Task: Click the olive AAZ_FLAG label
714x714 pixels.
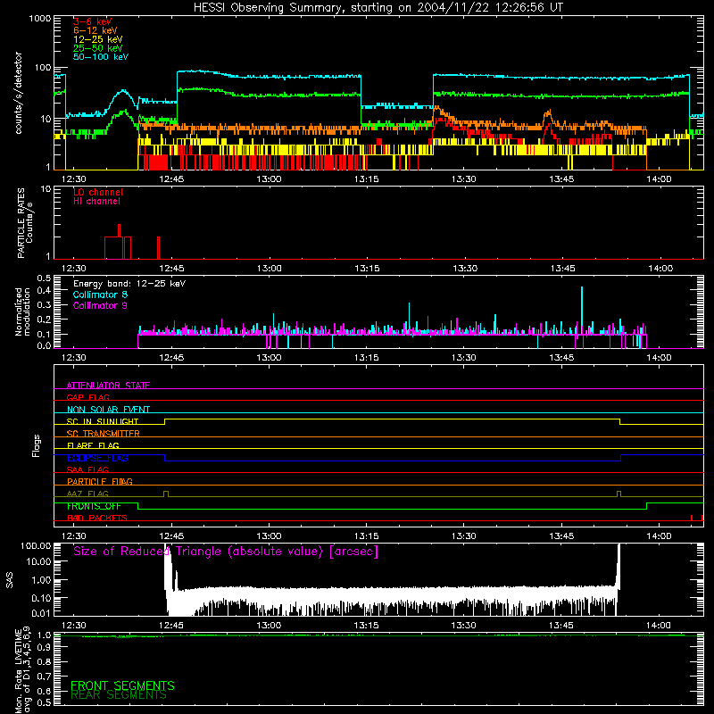Action: (87, 494)
